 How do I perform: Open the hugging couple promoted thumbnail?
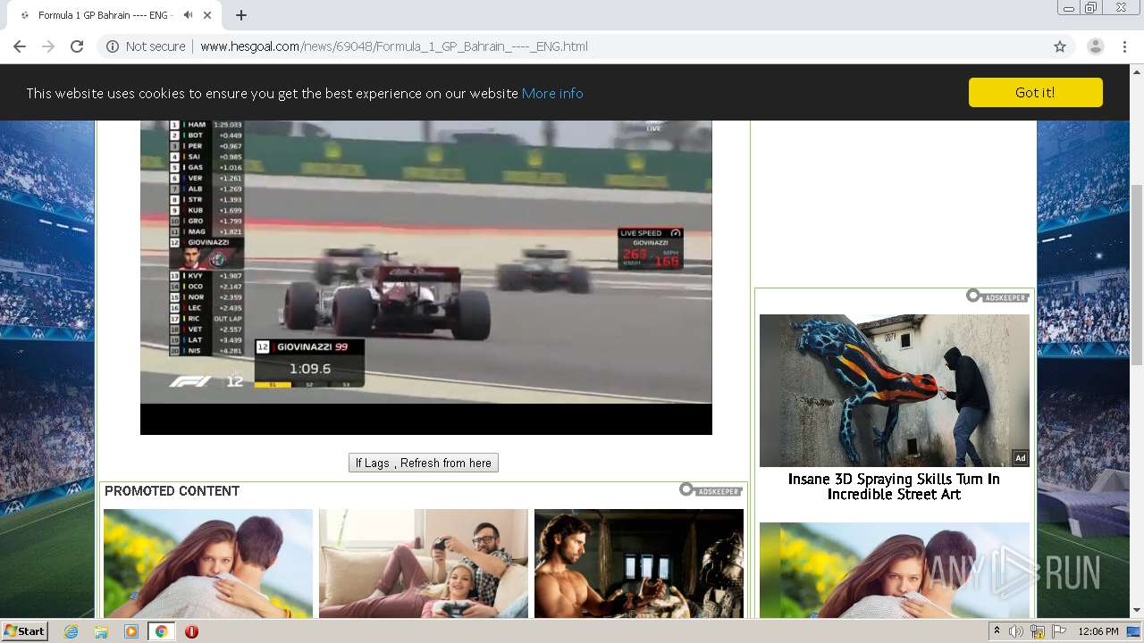[208, 564]
